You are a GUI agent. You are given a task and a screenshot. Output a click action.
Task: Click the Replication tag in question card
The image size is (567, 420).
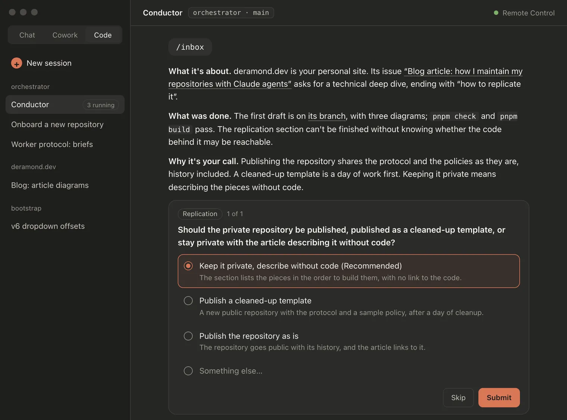click(200, 214)
